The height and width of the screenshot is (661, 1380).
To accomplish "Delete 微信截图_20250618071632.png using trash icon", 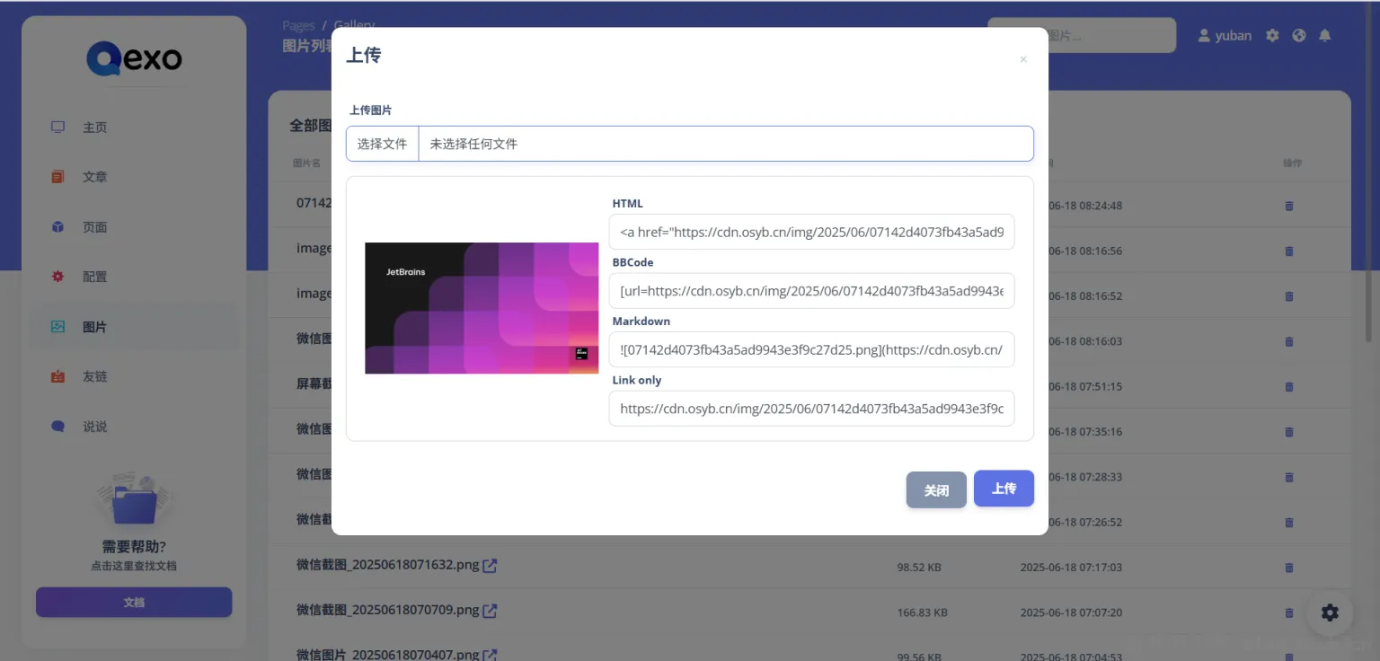I will click(x=1289, y=568).
